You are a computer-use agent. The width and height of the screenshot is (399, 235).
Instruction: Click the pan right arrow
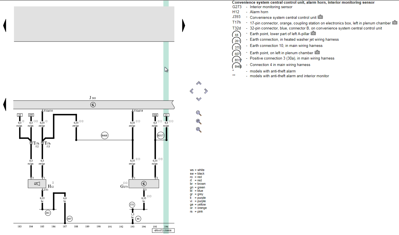[x=206, y=91]
